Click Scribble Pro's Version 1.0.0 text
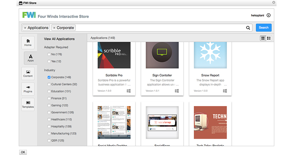The width and height of the screenshot is (293, 156). [104, 91]
